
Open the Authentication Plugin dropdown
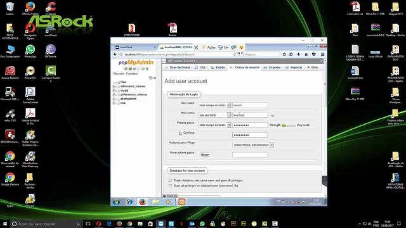click(253, 145)
